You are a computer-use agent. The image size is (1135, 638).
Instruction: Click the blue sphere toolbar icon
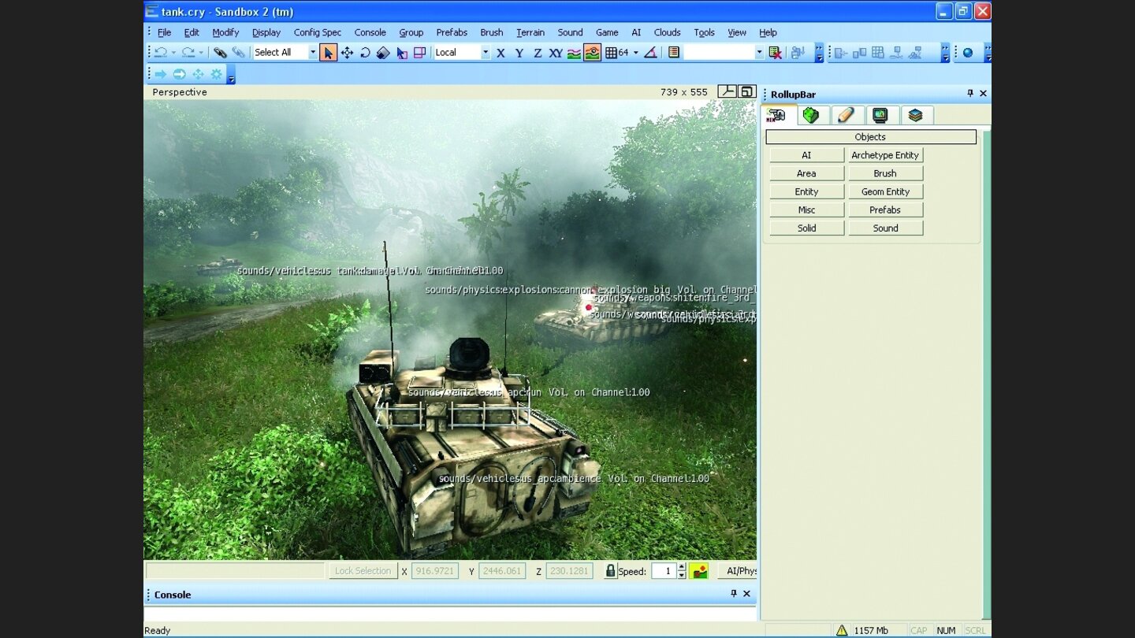click(x=968, y=53)
